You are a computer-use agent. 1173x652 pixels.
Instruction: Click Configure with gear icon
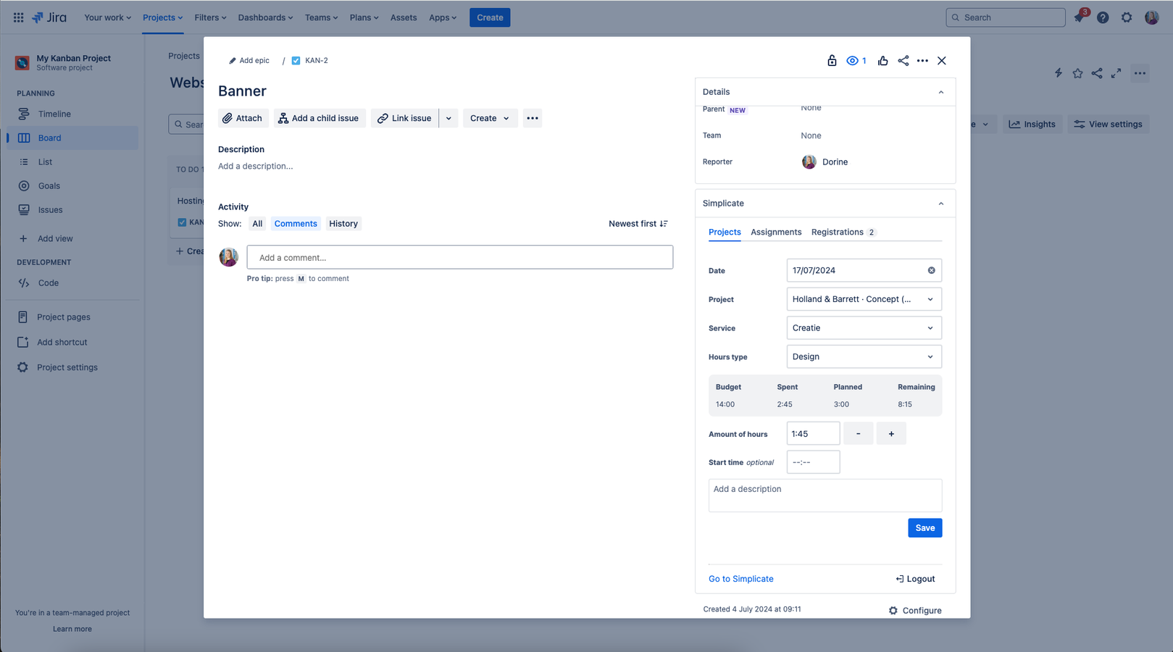tap(915, 611)
